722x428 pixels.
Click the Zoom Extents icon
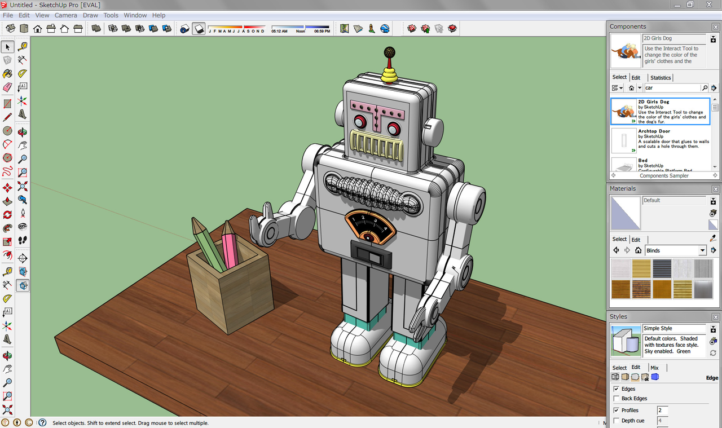coord(23,187)
